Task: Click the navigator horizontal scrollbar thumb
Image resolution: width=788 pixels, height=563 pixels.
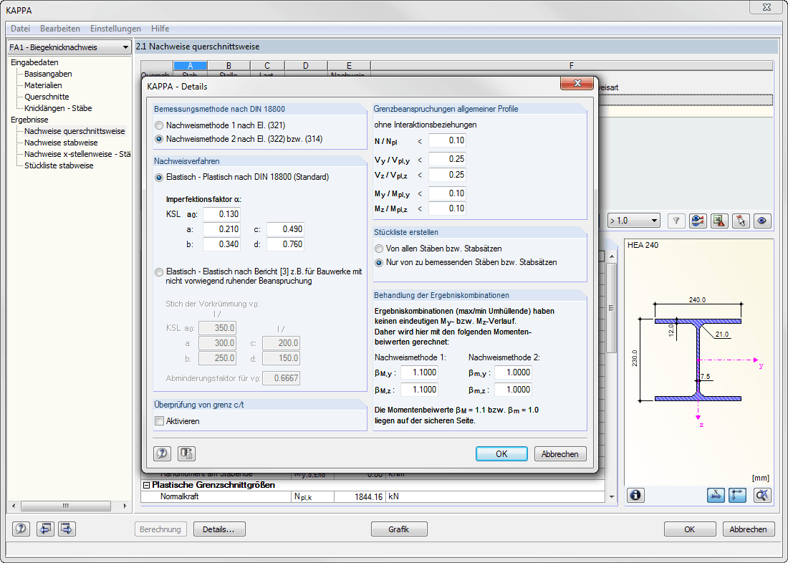Action: pos(65,506)
